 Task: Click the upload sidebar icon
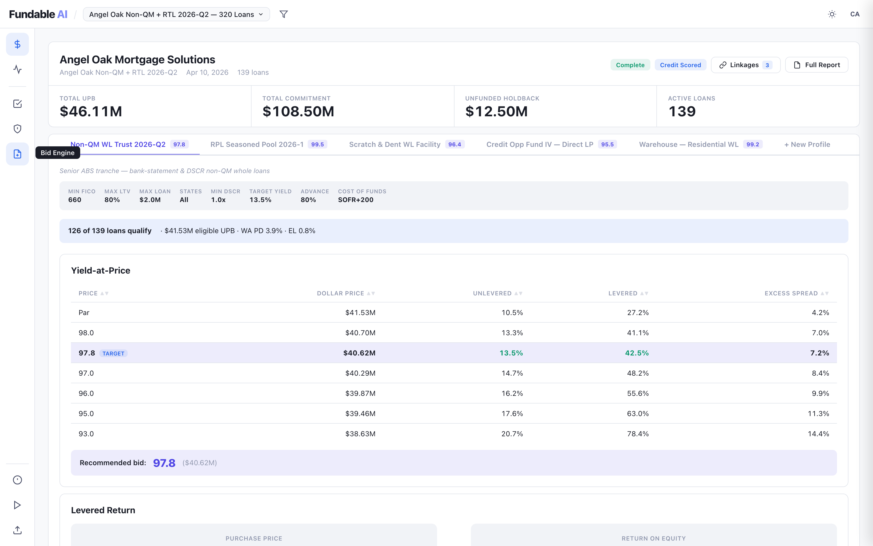click(x=17, y=530)
